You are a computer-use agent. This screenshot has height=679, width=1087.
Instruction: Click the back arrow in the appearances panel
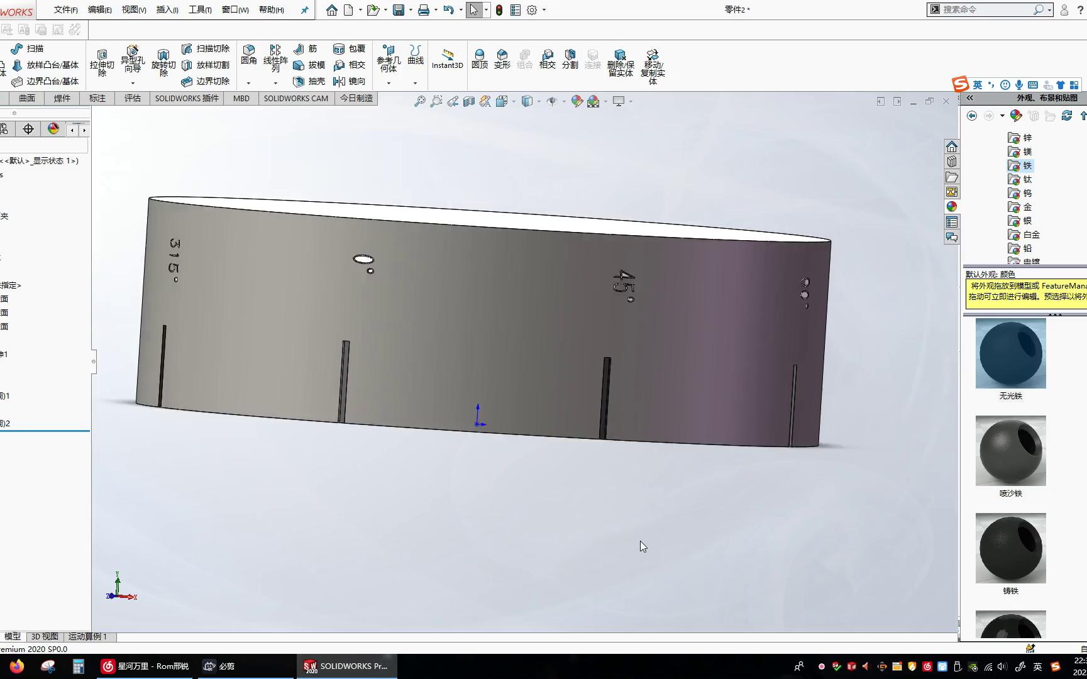pos(972,116)
